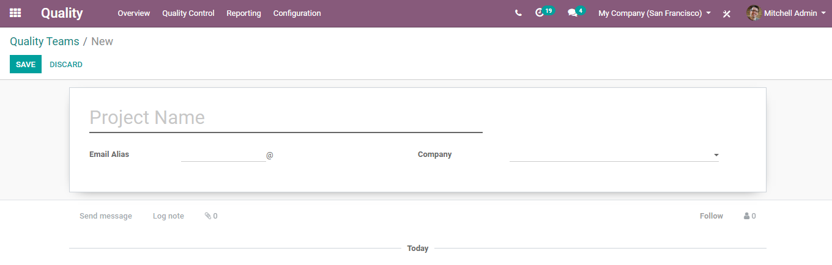Save the new quality team

click(x=26, y=64)
